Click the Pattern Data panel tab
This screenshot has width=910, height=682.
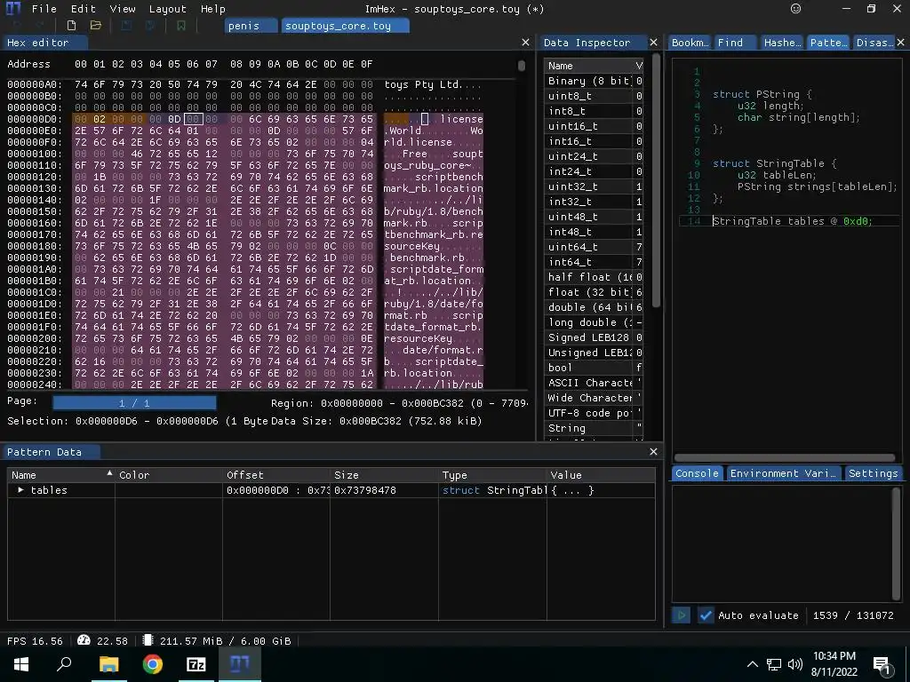(51, 452)
